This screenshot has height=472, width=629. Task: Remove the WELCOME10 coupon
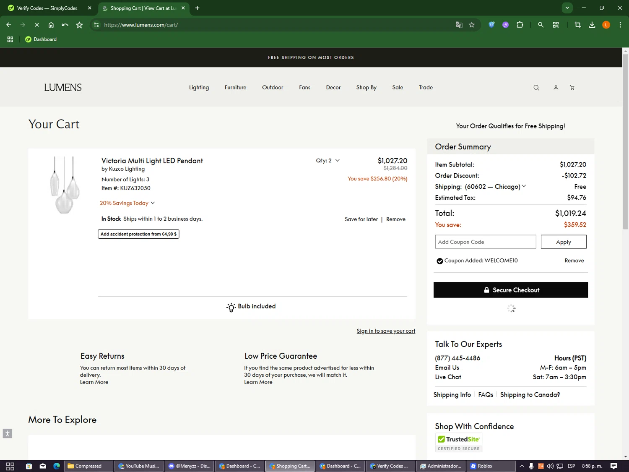pyautogui.click(x=574, y=261)
